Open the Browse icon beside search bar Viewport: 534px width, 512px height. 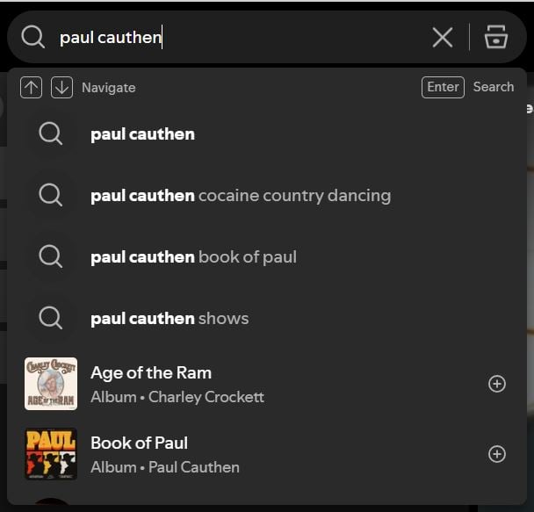pos(496,37)
